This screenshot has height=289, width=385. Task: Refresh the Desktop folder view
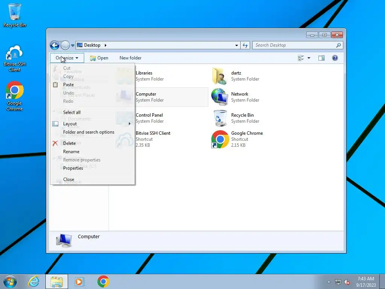(x=245, y=45)
